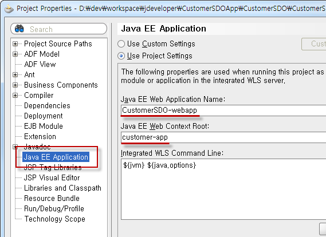Expand the Compiler node
The height and width of the screenshot is (237, 326).
click(x=15, y=96)
